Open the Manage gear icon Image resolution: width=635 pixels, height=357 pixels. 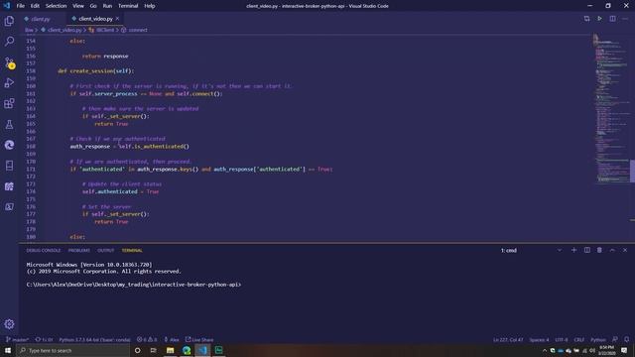coord(9,324)
